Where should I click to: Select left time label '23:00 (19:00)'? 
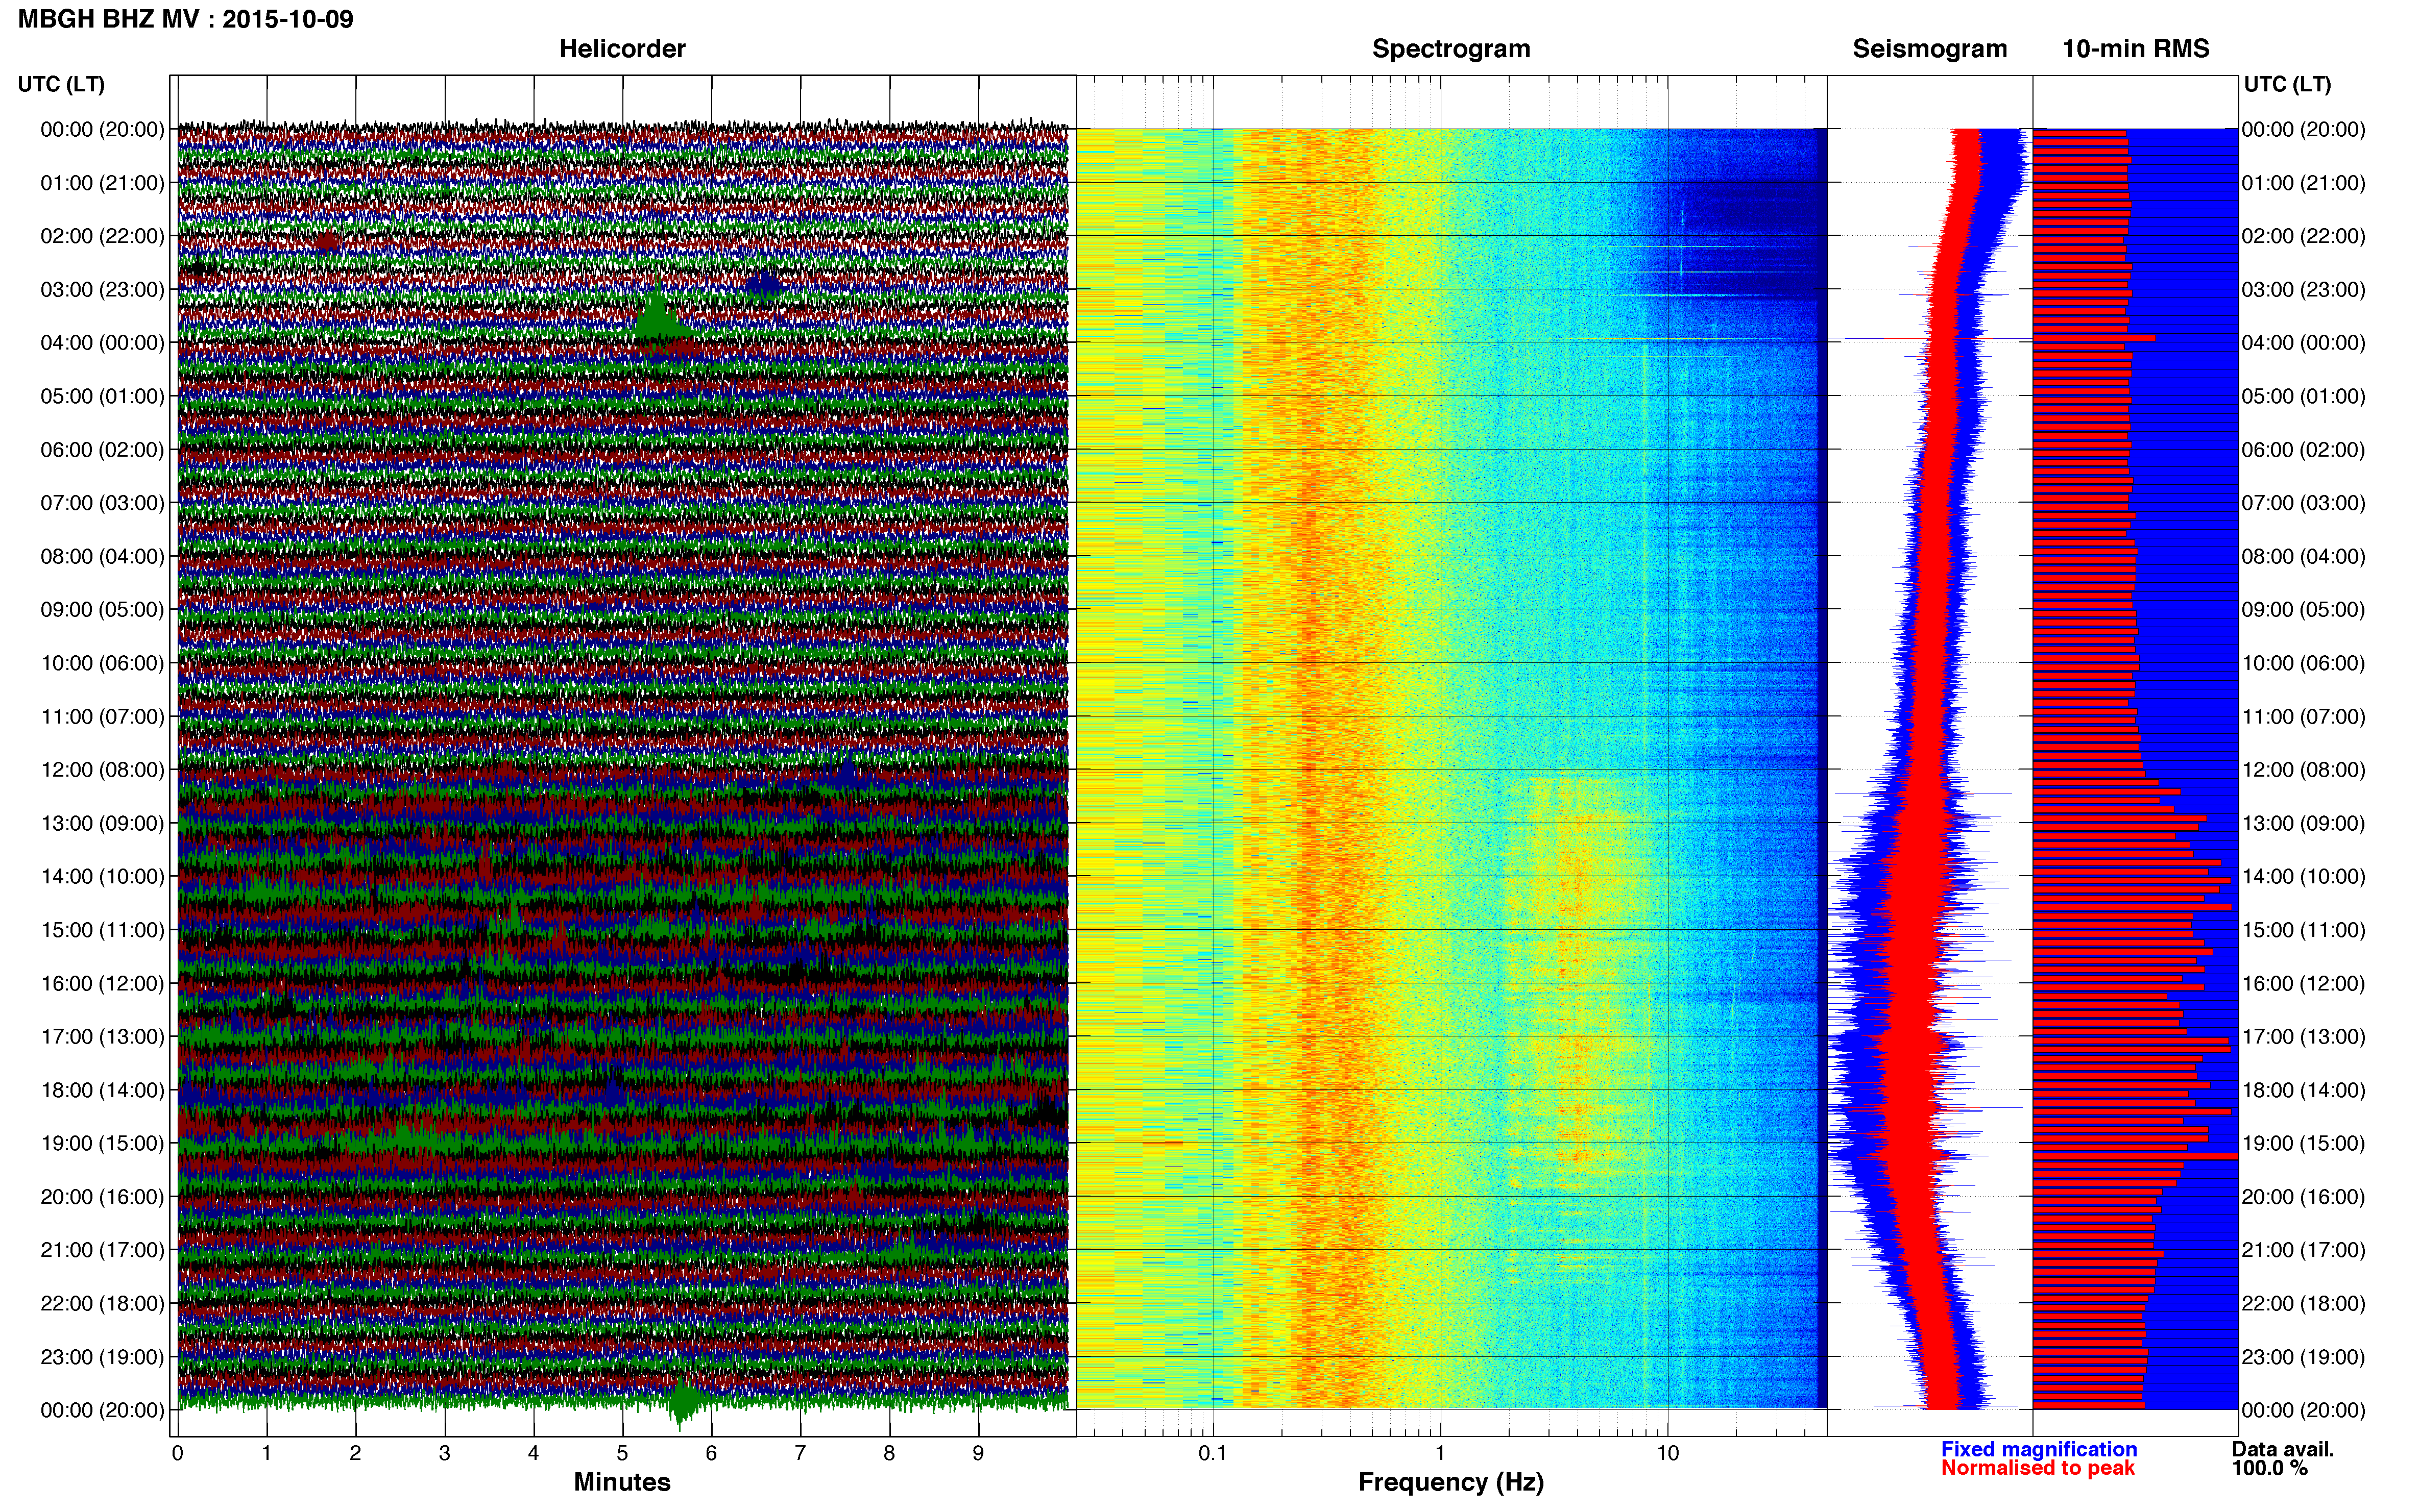pos(102,1357)
